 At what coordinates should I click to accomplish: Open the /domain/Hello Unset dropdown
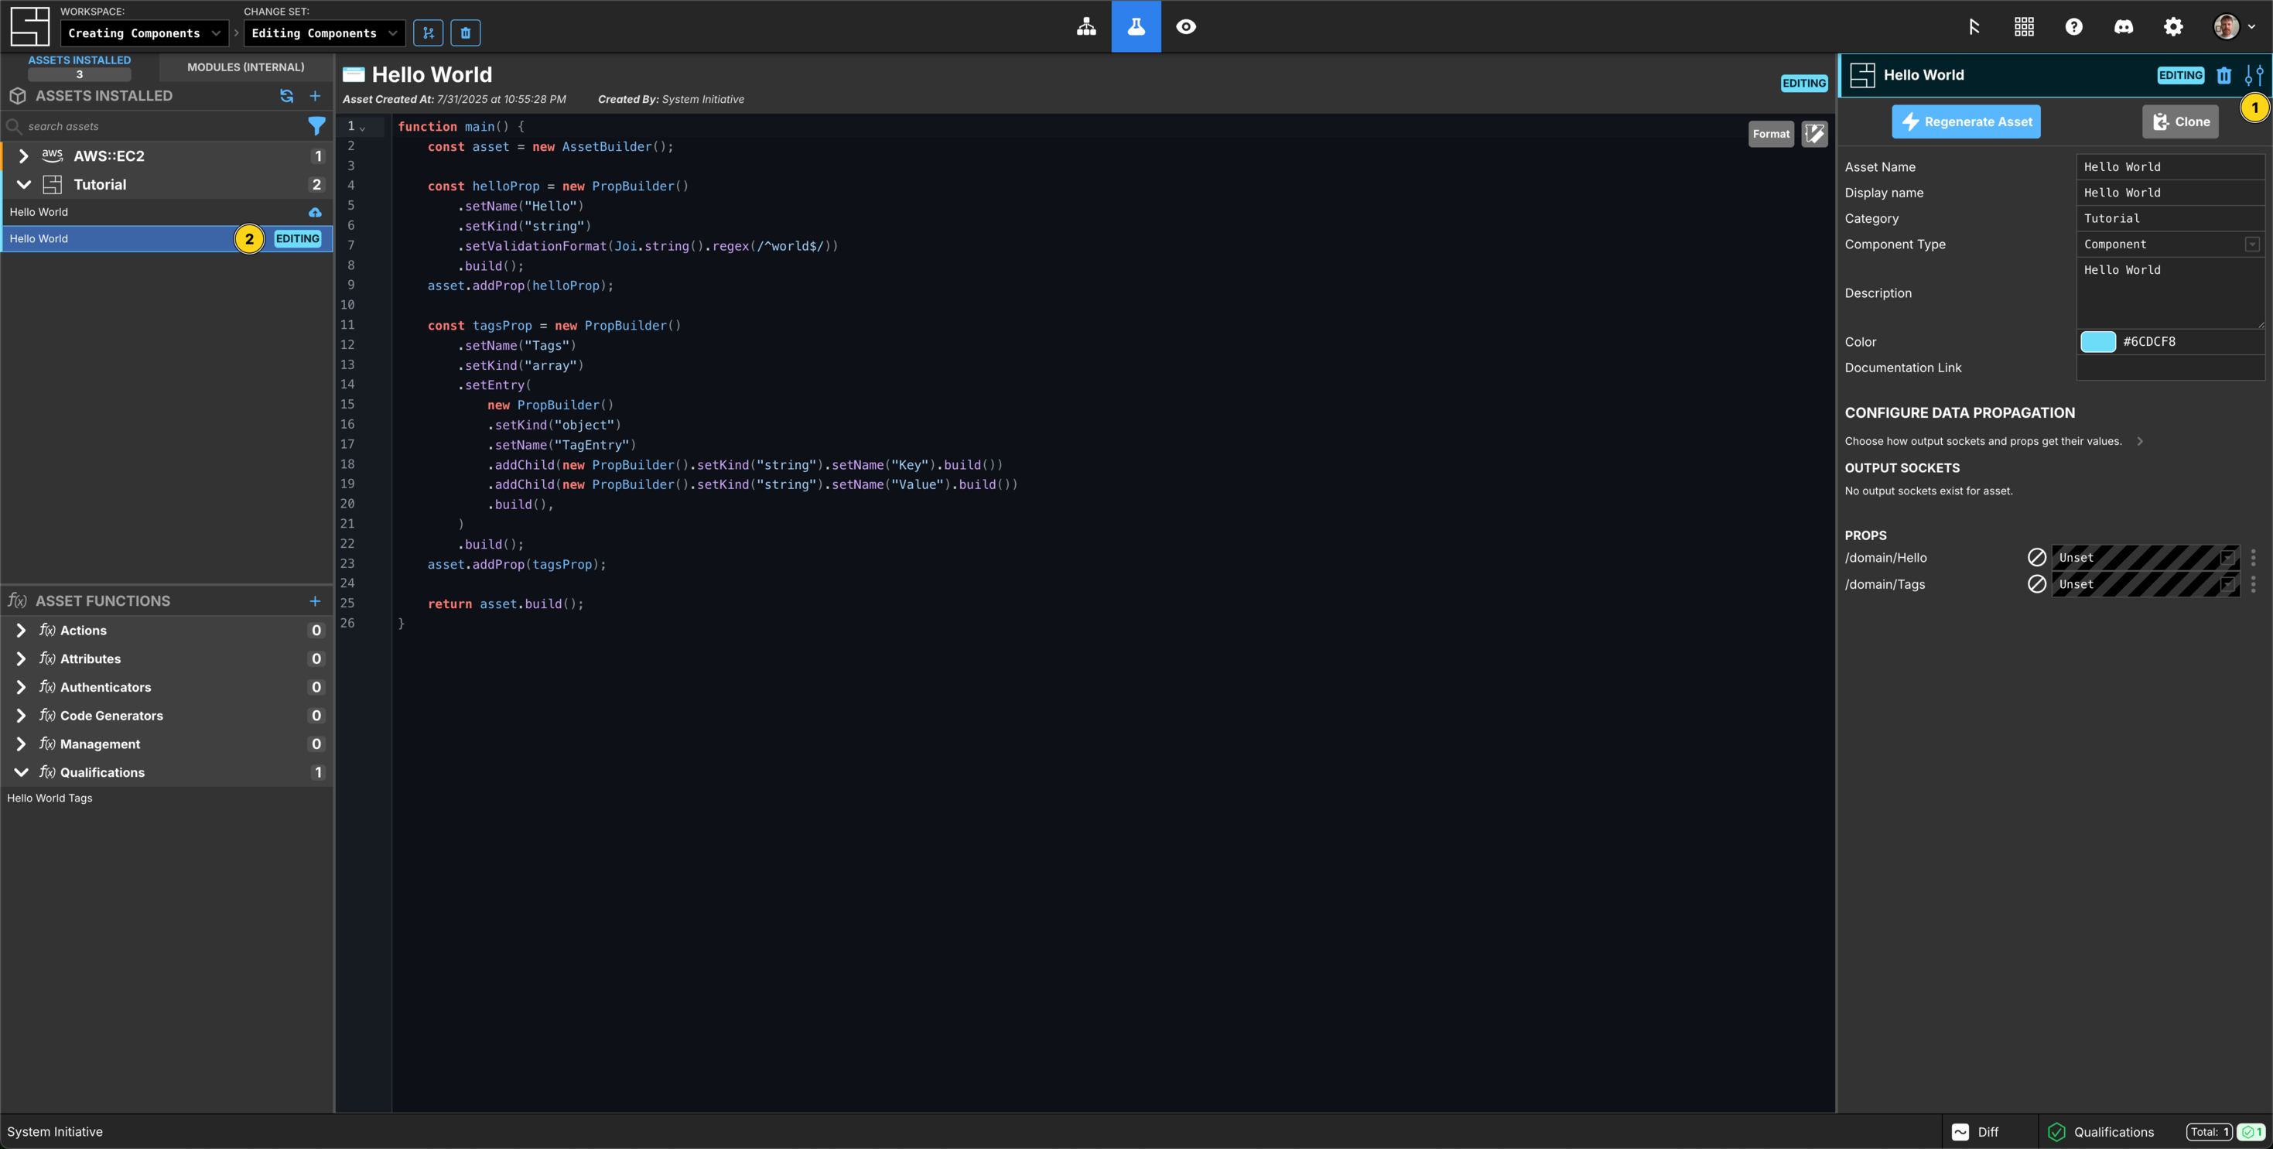pyautogui.click(x=2145, y=558)
